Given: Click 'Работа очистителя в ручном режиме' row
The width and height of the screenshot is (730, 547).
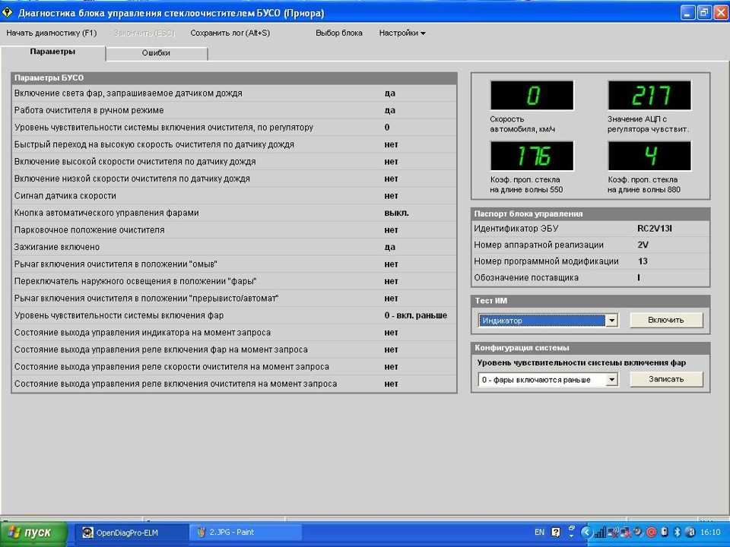Looking at the screenshot, I should pyautogui.click(x=233, y=110).
